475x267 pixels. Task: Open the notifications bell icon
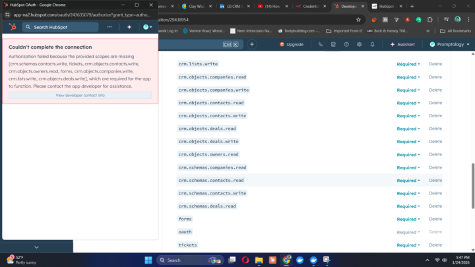[x=372, y=44]
